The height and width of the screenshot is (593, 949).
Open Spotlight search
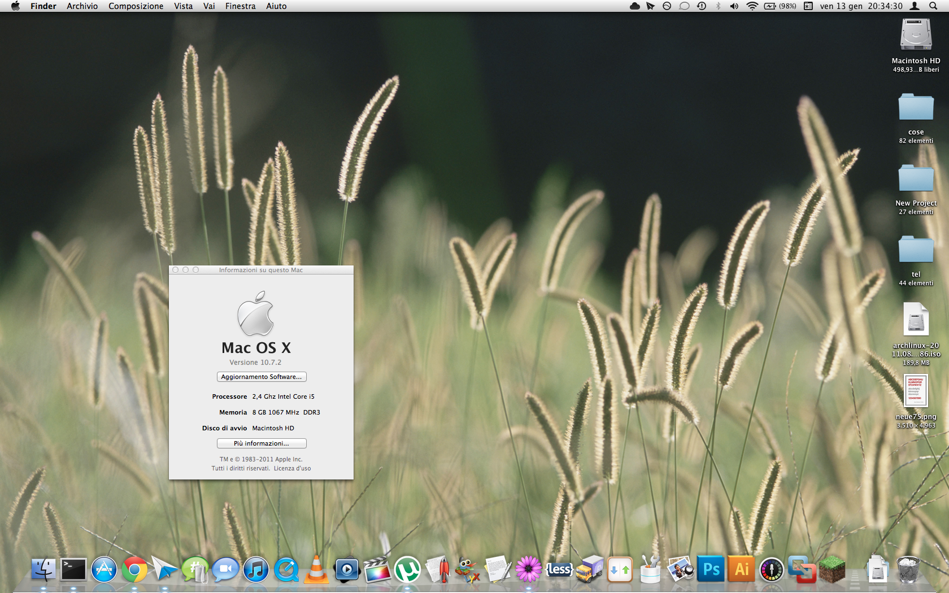coord(933,6)
